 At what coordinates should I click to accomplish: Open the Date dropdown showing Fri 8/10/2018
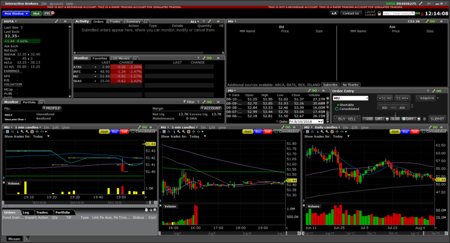(319, 121)
